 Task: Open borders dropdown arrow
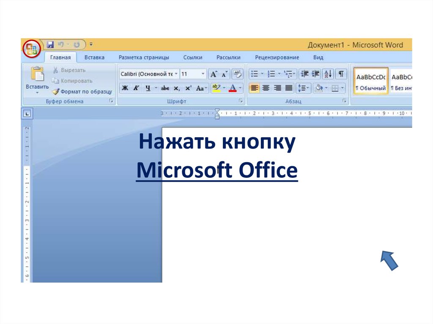(343, 88)
